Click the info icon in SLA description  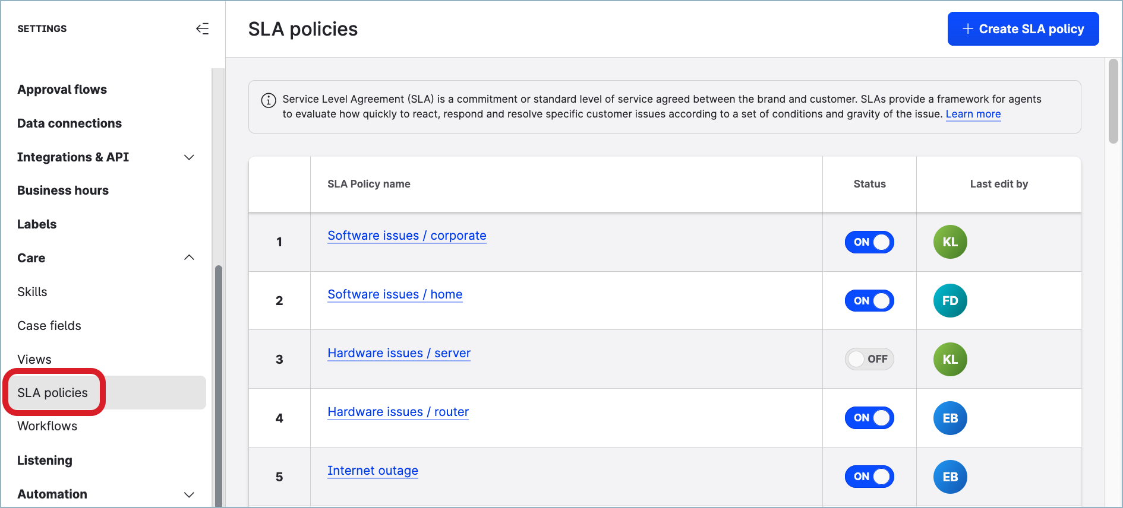point(269,100)
